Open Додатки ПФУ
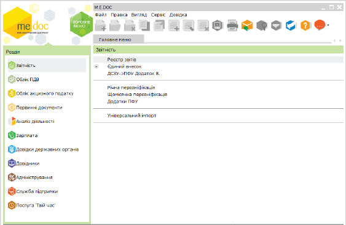The width and height of the screenshot is (346, 225). (x=122, y=101)
